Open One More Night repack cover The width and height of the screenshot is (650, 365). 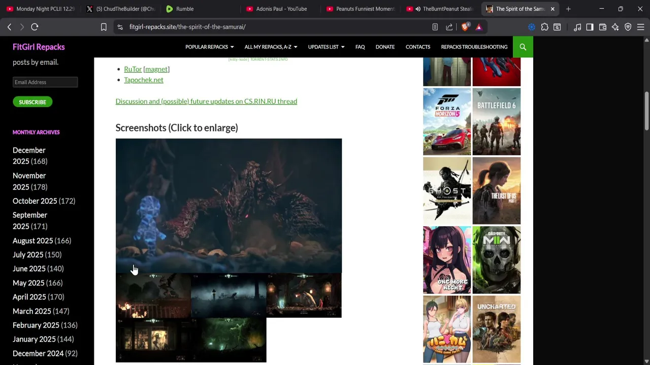pyautogui.click(x=447, y=260)
